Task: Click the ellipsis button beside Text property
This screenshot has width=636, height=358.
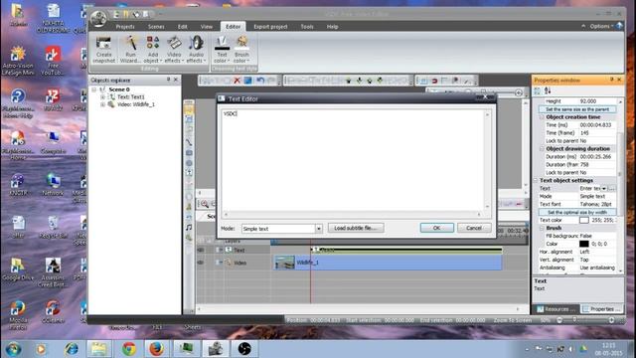Action: pos(612,188)
